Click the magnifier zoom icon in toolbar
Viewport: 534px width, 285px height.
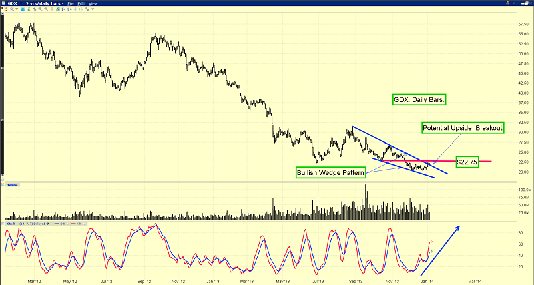coord(12,9)
